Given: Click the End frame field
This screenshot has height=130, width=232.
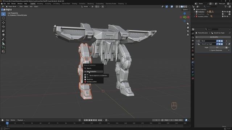Looking at the screenshot, I should click(179, 120).
